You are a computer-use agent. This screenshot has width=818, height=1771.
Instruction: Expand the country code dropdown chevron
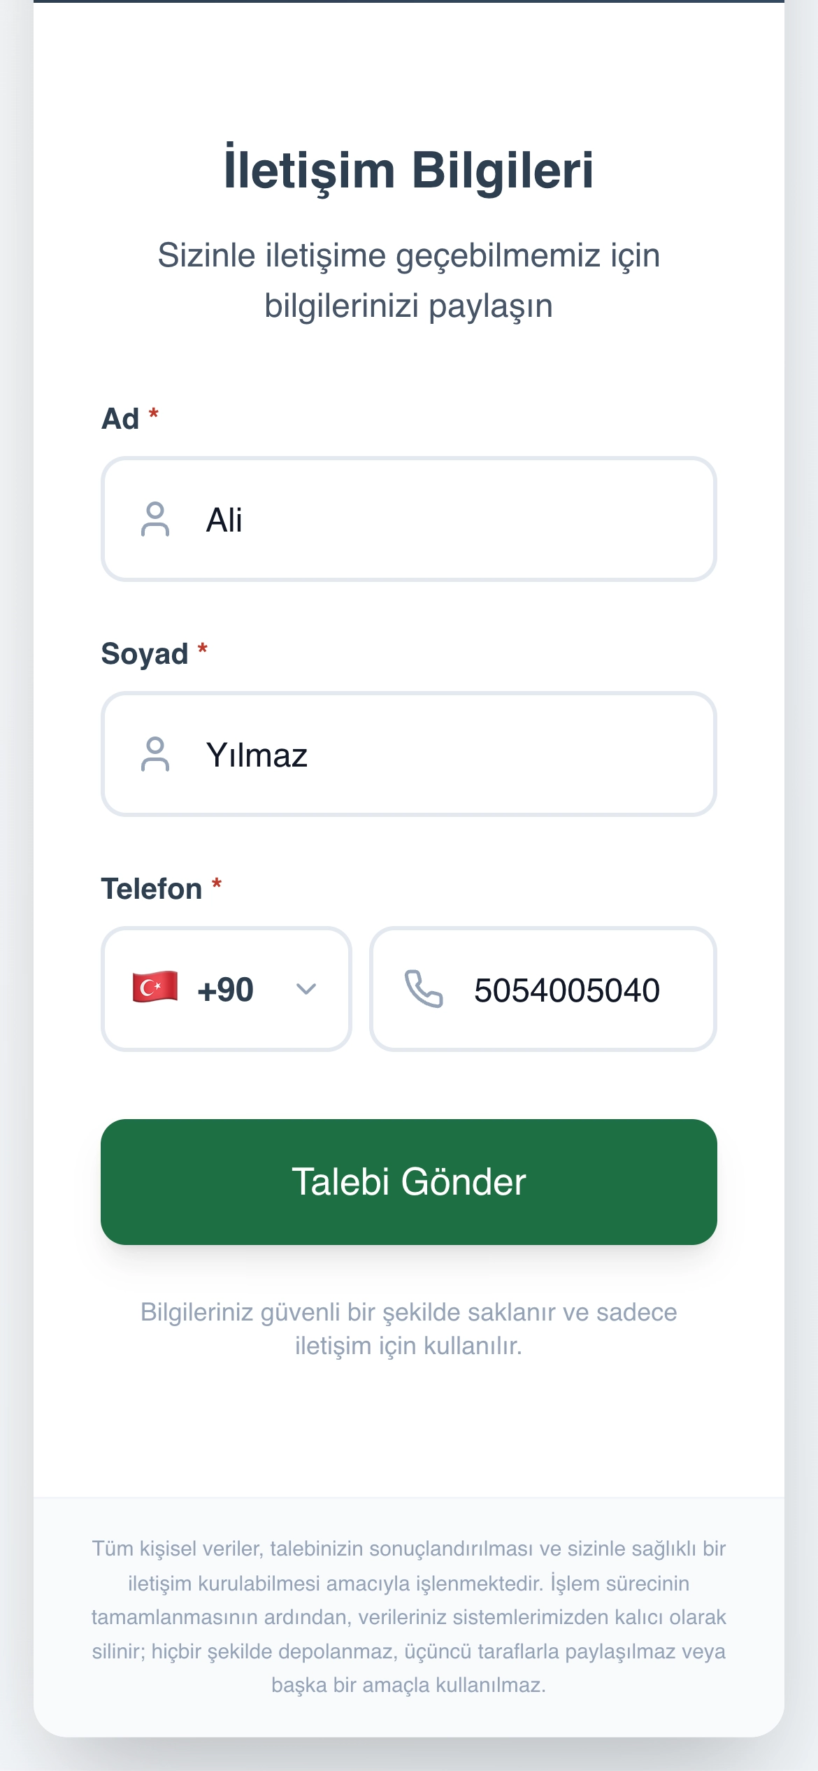click(306, 989)
